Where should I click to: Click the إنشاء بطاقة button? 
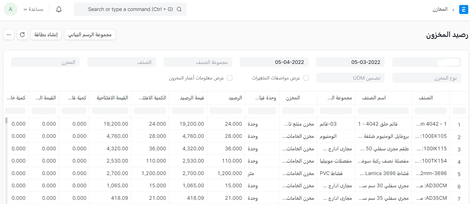[46, 34]
